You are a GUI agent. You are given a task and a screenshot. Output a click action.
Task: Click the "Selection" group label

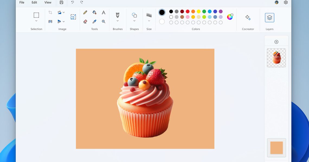[x=37, y=29]
